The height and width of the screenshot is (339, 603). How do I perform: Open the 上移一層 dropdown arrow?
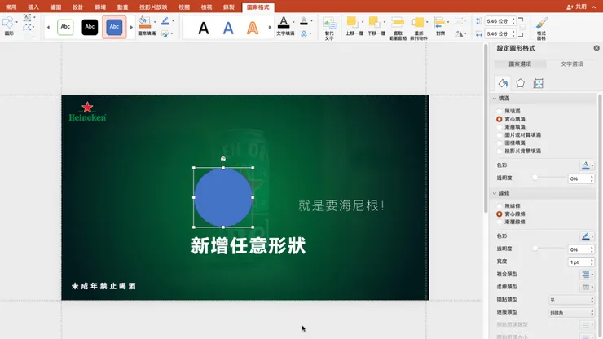point(363,22)
